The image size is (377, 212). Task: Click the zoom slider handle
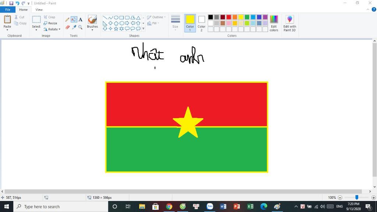[357, 197]
